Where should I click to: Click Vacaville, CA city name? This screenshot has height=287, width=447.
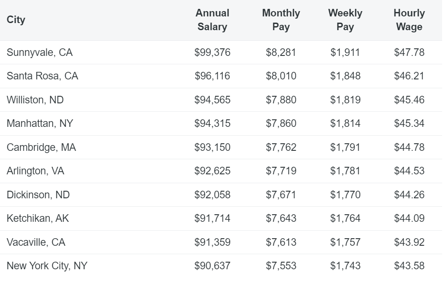point(36,242)
